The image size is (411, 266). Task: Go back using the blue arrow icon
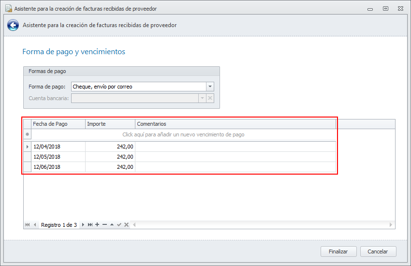tap(13, 25)
